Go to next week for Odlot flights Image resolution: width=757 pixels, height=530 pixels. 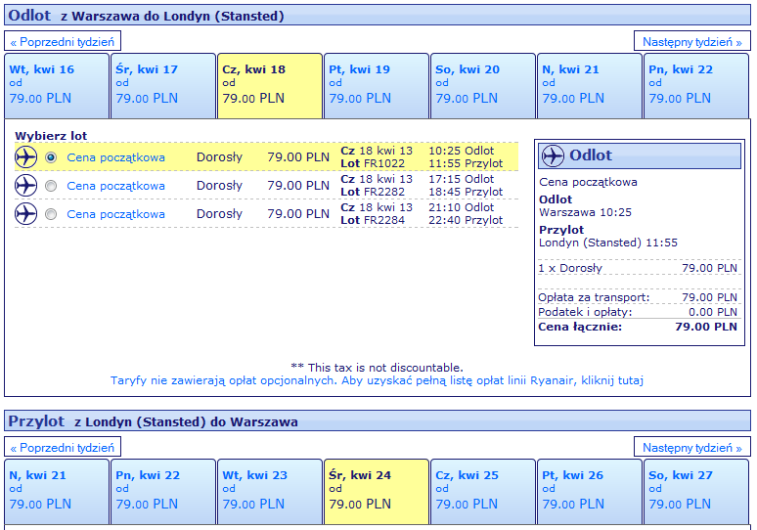click(x=691, y=41)
